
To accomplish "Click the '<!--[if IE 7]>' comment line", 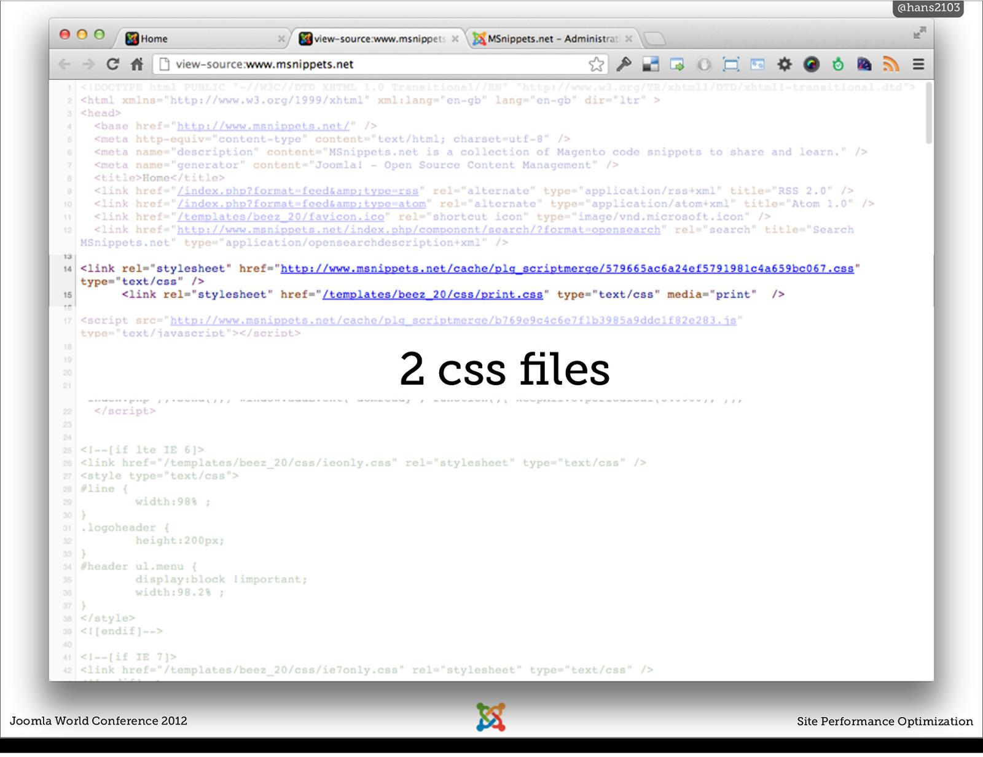I will [x=128, y=657].
